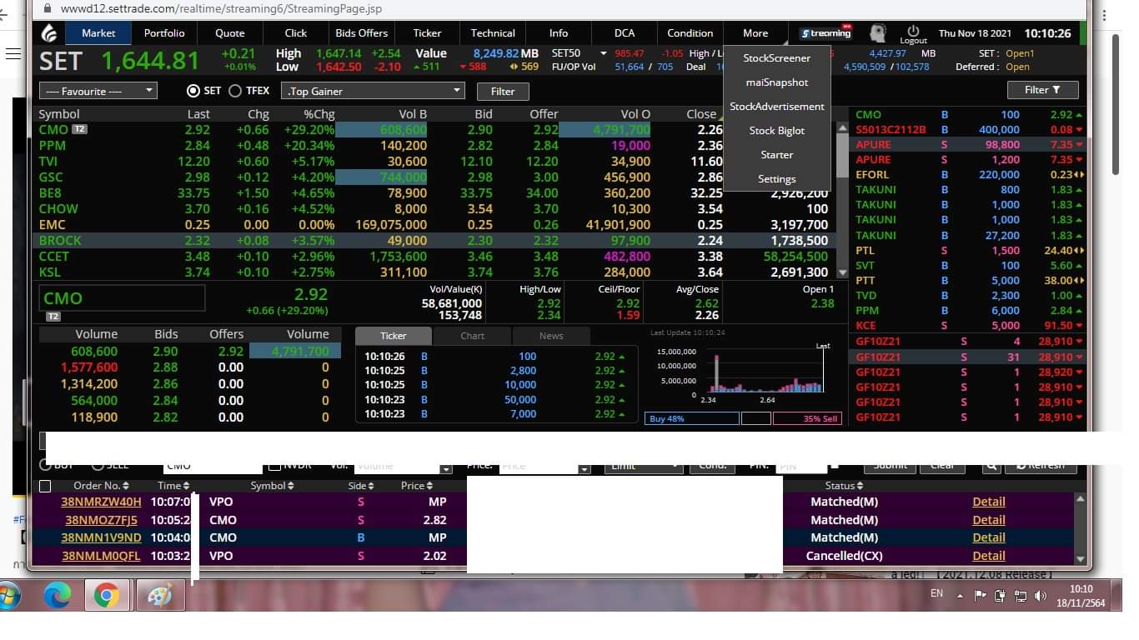Click the Action Center flag tray icon

980,596
